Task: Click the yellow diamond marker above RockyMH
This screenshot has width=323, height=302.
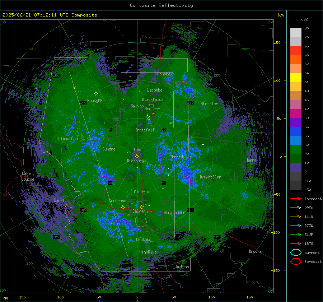Action: [x=96, y=94]
